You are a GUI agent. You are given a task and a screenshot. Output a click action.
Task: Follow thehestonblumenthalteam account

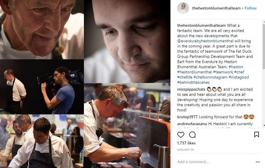(251, 8)
